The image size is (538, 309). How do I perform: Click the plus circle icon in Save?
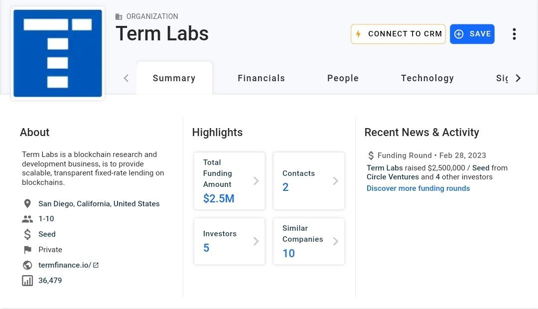[x=459, y=34]
